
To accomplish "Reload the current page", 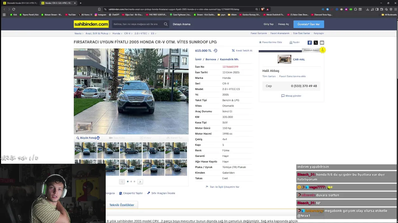I will [14, 9].
